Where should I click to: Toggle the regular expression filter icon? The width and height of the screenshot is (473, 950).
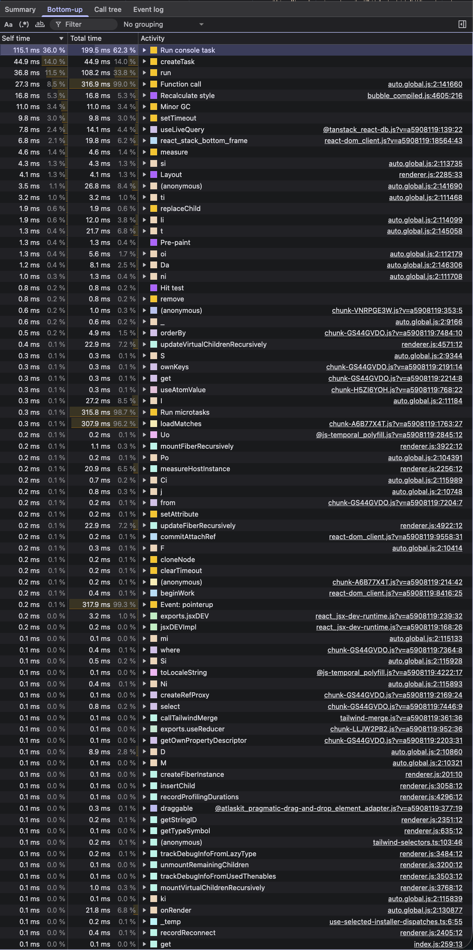click(24, 25)
